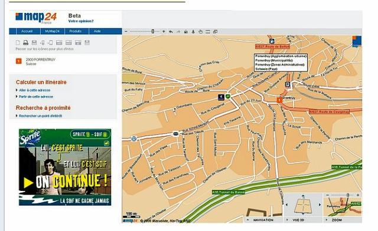The width and height of the screenshot is (378, 231).
Task: Click the blank new-page icon in left panel
Action: click(18, 42)
